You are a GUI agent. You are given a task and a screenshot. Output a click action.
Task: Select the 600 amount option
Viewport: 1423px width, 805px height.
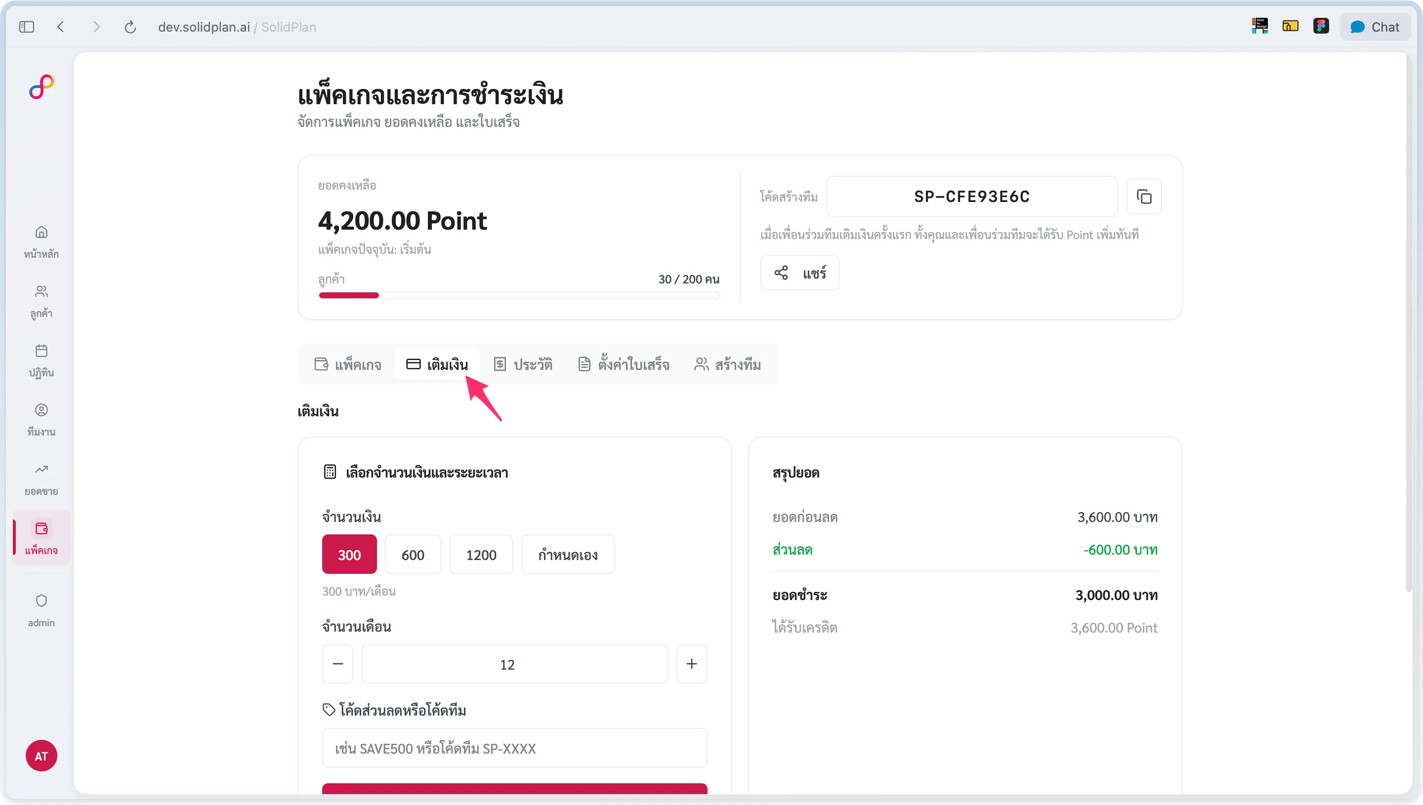[x=413, y=554]
